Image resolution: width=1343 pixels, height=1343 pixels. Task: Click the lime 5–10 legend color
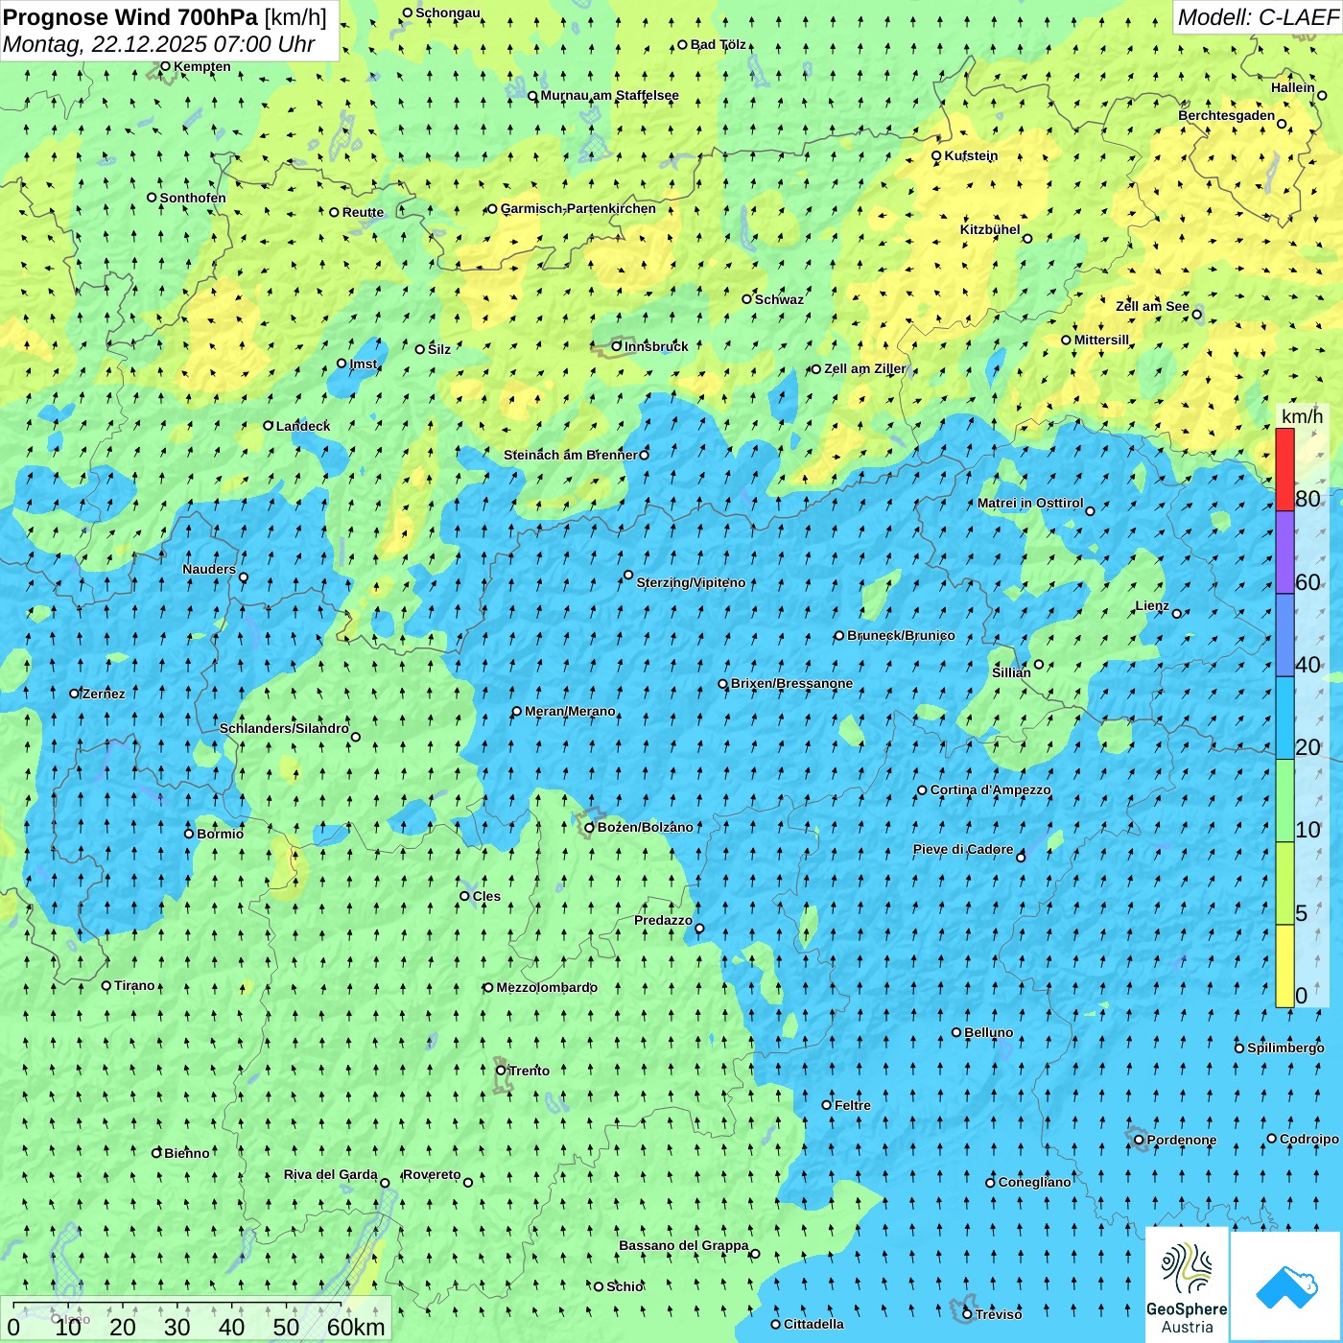click(1284, 884)
